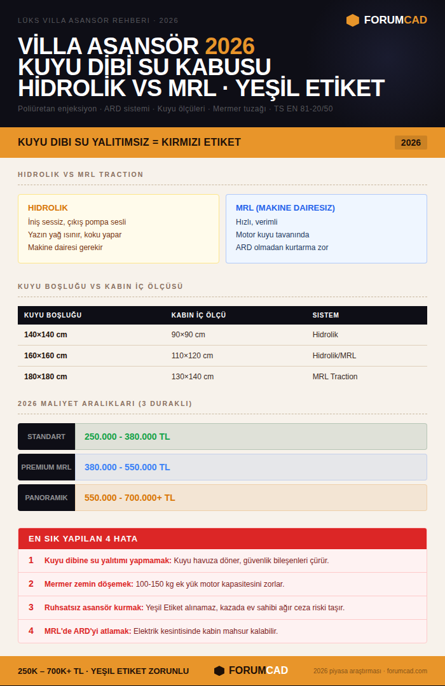Click the 380.000 - 550.000 TL price
The height and width of the screenshot is (686, 445).
(127, 467)
